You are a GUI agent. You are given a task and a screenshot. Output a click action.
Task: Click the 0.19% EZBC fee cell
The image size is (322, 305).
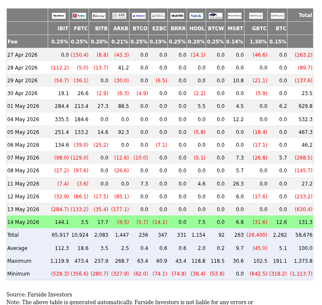pyautogui.click(x=158, y=41)
